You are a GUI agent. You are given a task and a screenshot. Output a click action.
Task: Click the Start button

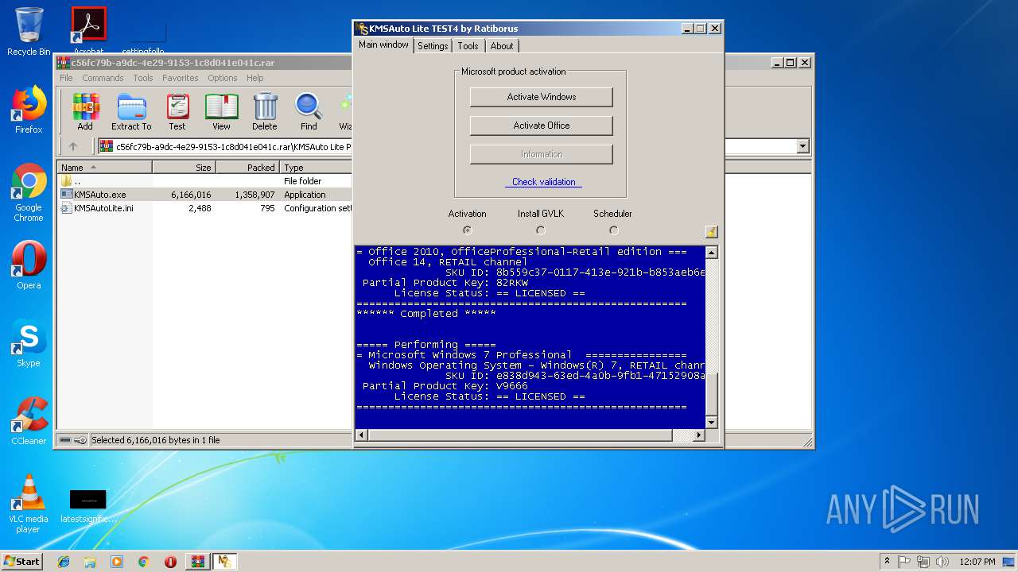(22, 562)
